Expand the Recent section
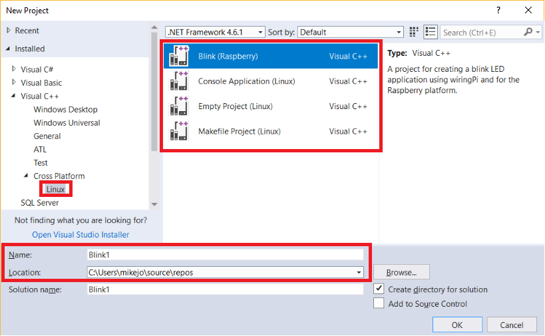545x336 pixels. point(9,30)
